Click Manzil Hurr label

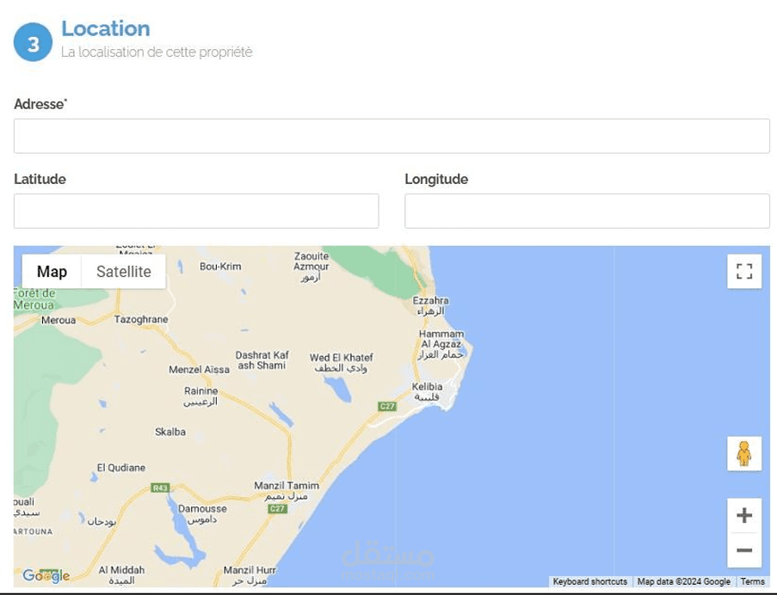coord(250,574)
